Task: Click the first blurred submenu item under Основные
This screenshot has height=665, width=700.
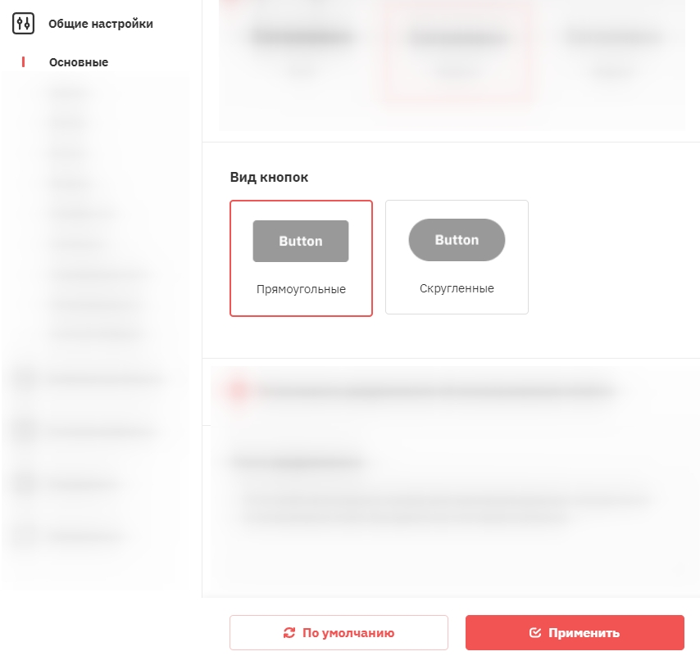Action: [70, 93]
